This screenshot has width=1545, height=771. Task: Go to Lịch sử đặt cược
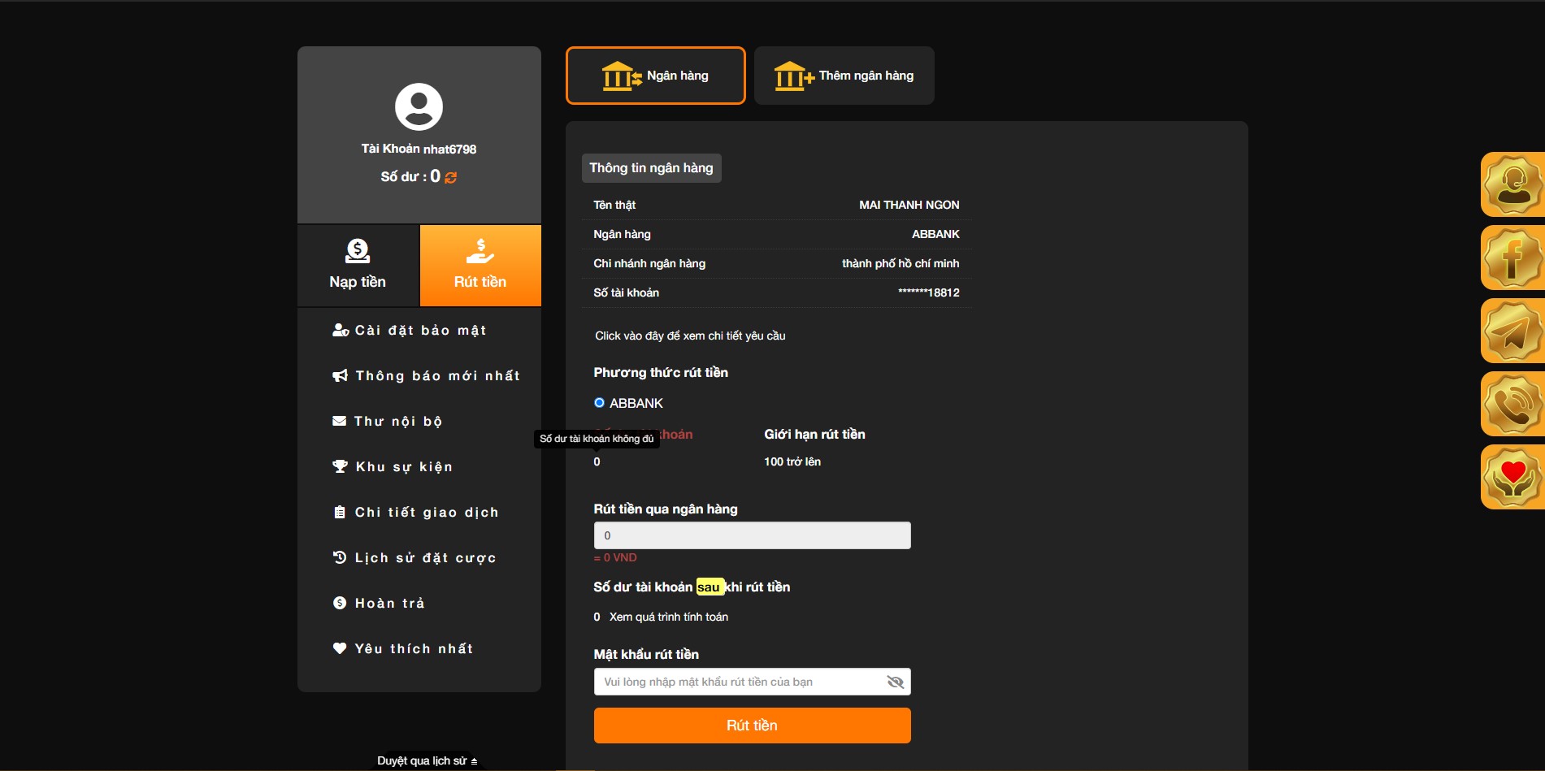[x=424, y=558]
